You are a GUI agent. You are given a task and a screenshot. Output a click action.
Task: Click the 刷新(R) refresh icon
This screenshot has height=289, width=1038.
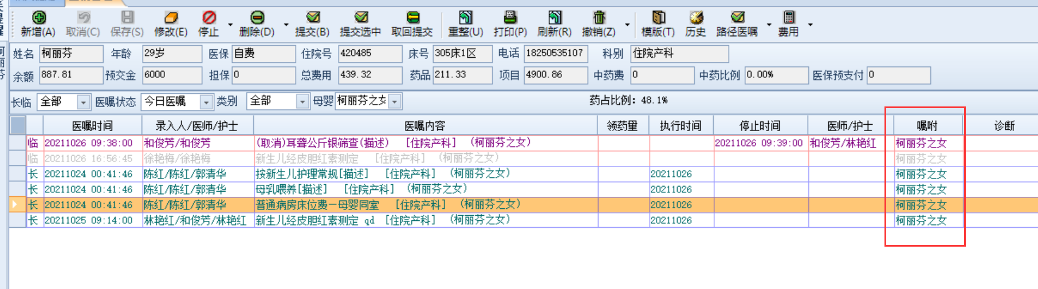click(x=555, y=18)
